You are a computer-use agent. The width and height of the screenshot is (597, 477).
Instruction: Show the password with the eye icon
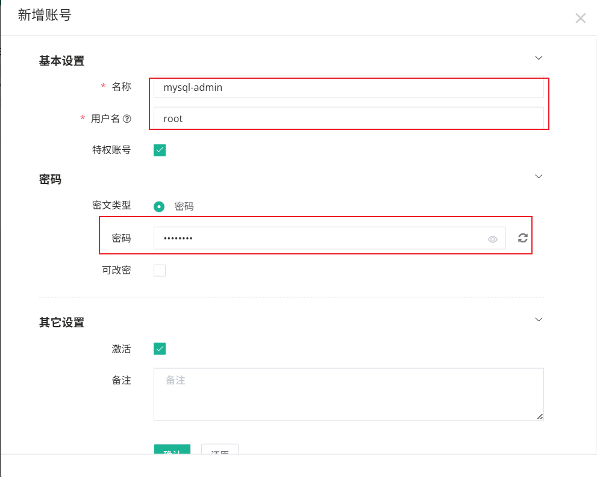tap(493, 239)
